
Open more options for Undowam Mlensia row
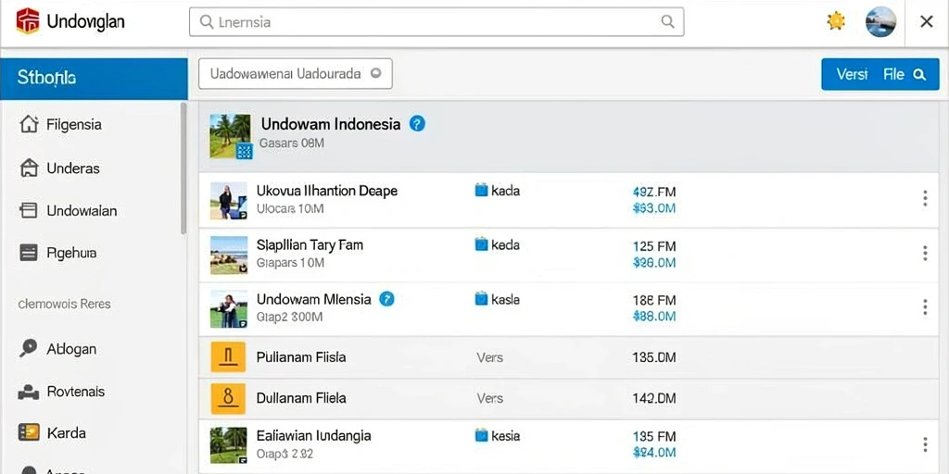coord(925,306)
